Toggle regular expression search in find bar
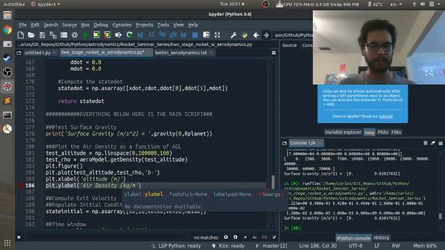The image size is (445, 250). [245, 237]
